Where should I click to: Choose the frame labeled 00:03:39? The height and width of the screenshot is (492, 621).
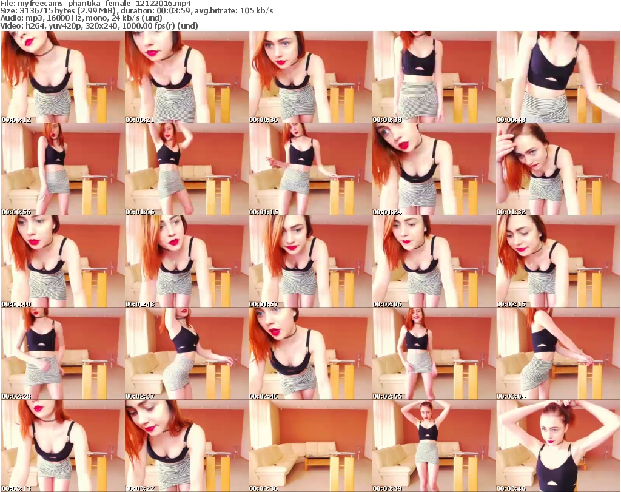[434, 446]
